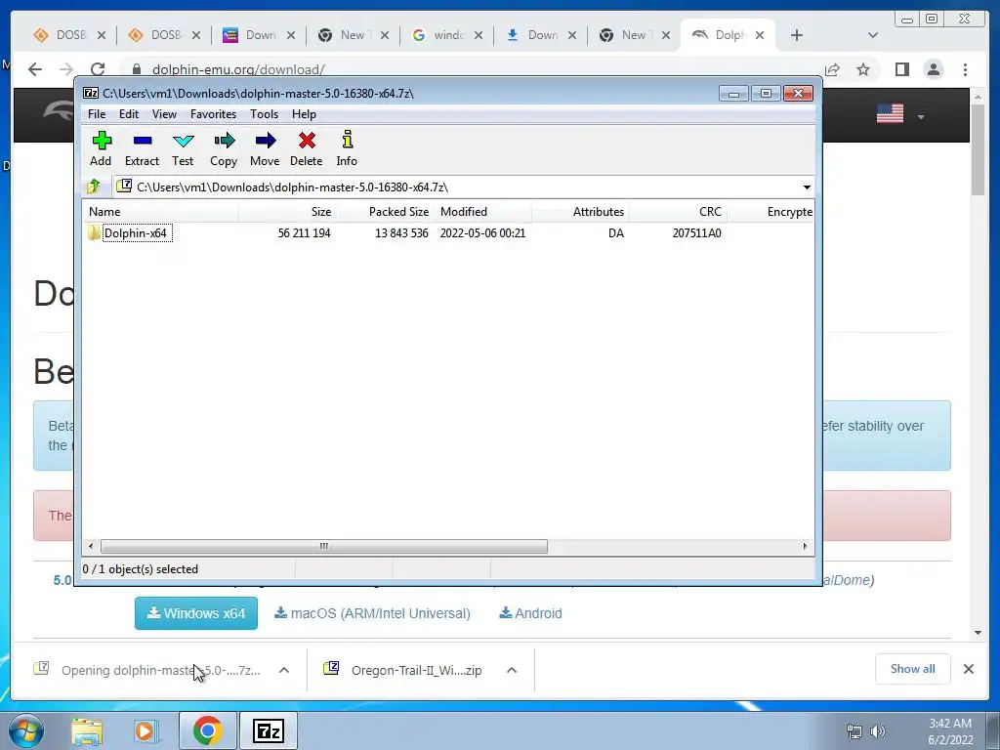Open the taskbar clock showing 3:42 AM
This screenshot has width=1000, height=750.
point(950,731)
